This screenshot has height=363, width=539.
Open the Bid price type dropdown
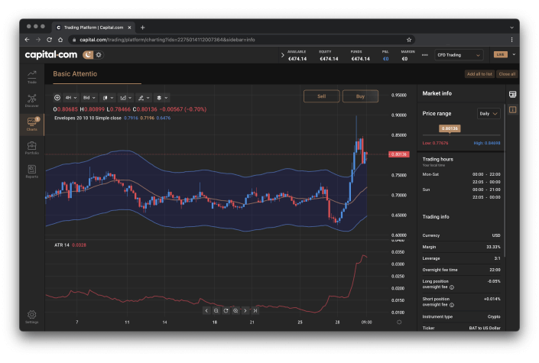[x=89, y=98]
